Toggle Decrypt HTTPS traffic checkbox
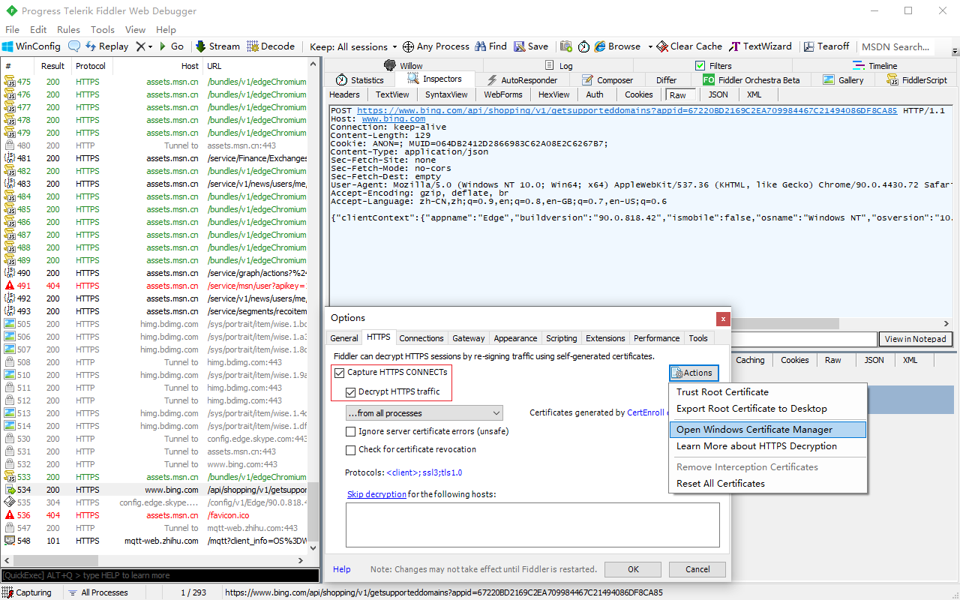The image size is (960, 600). coord(351,392)
